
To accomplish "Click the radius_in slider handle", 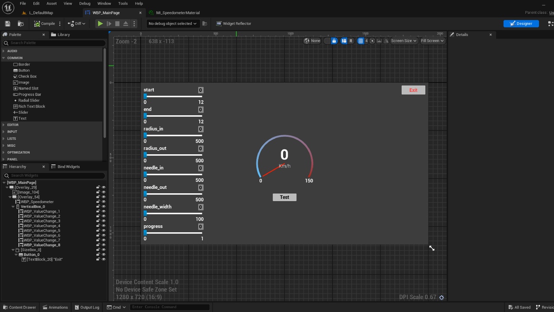I will coord(145,135).
